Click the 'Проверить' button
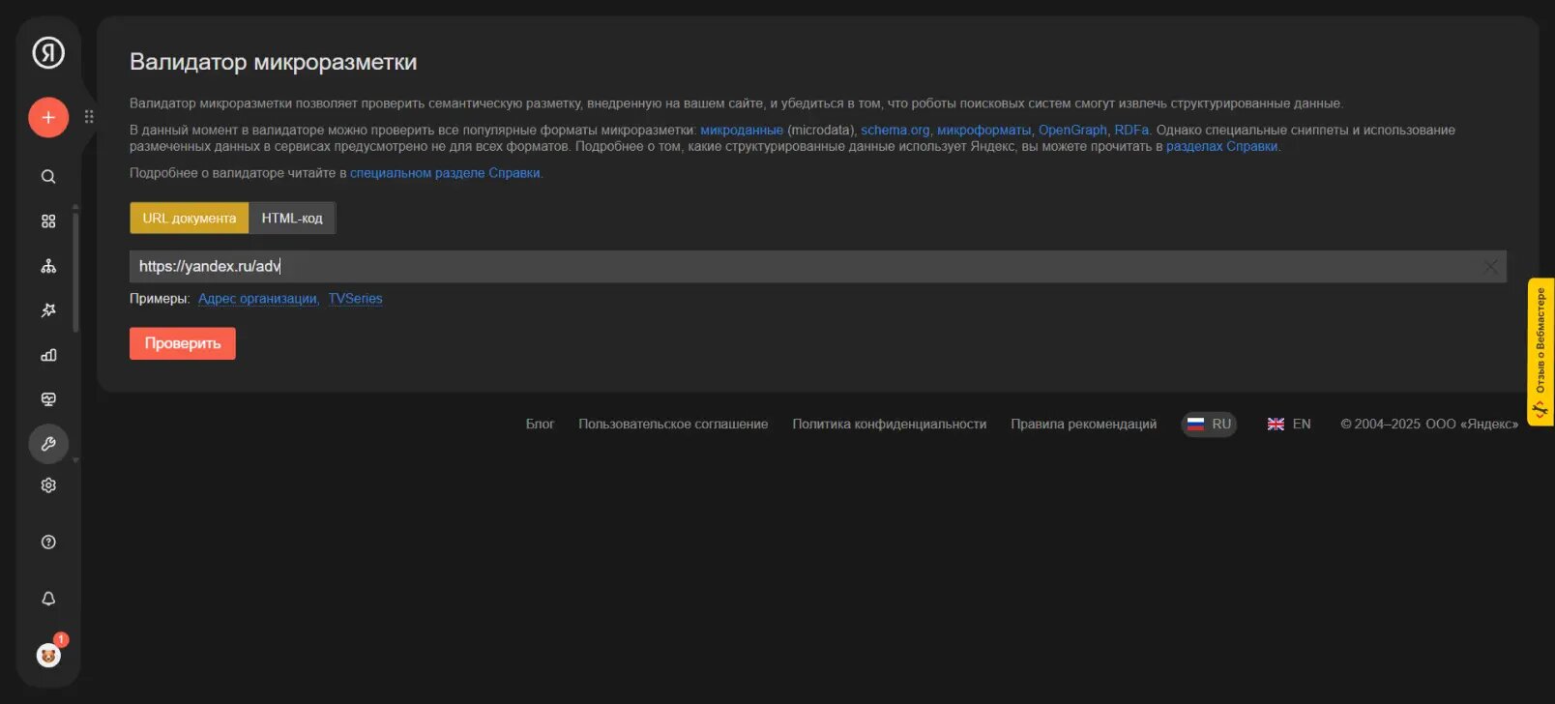This screenshot has height=704, width=1555. [183, 343]
